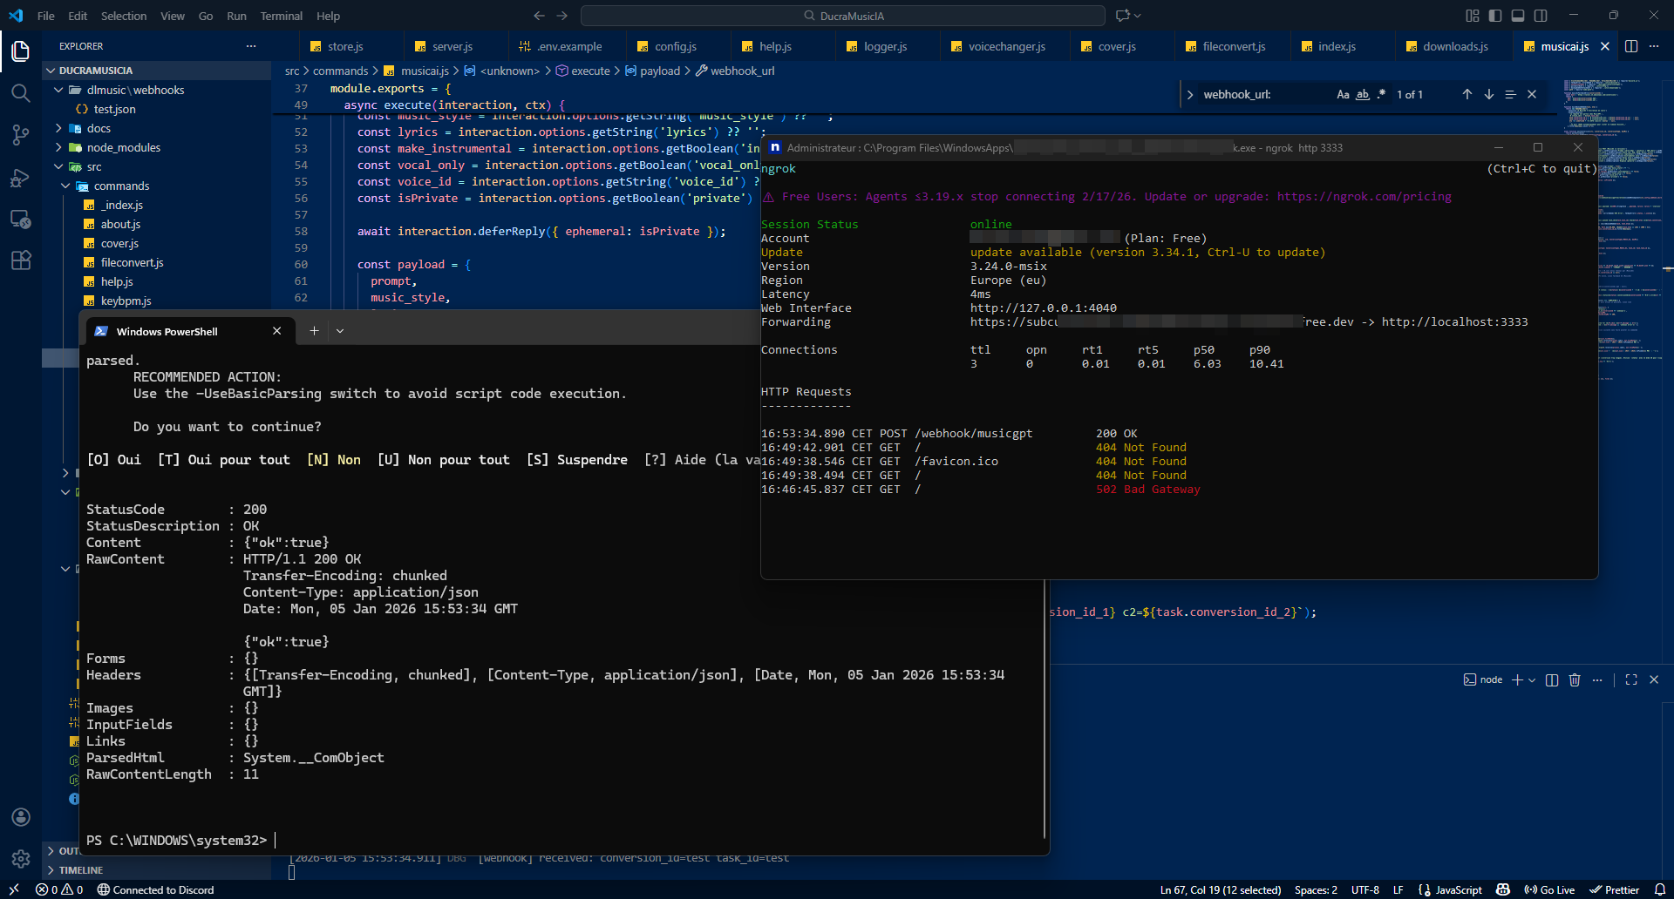This screenshot has height=899, width=1674.
Task: Click the Go Live status bar button
Action: (x=1549, y=889)
